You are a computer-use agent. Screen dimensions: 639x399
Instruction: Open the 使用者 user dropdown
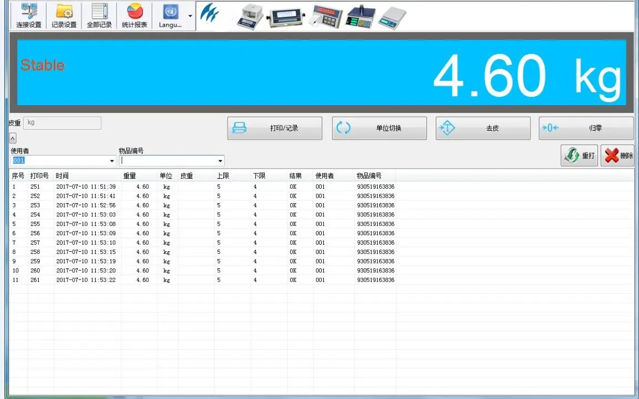pyautogui.click(x=112, y=161)
